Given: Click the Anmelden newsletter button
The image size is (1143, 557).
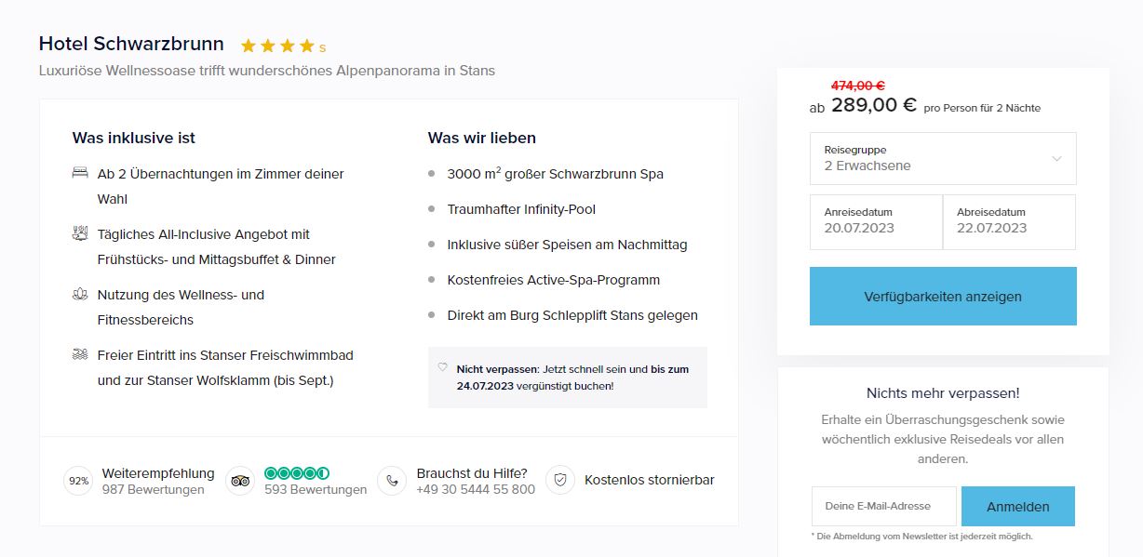Looking at the screenshot, I should pyautogui.click(x=1018, y=507).
